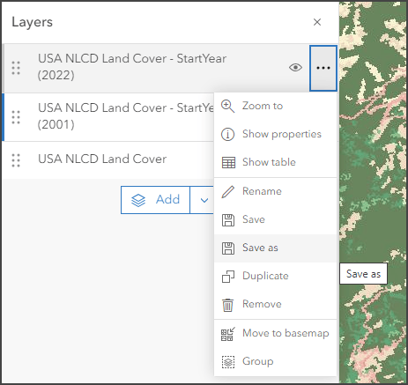Click the Layers panel title
The height and width of the screenshot is (385, 408).
pyautogui.click(x=33, y=22)
